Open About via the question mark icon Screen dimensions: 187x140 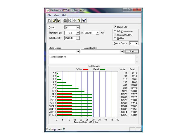(79, 21)
